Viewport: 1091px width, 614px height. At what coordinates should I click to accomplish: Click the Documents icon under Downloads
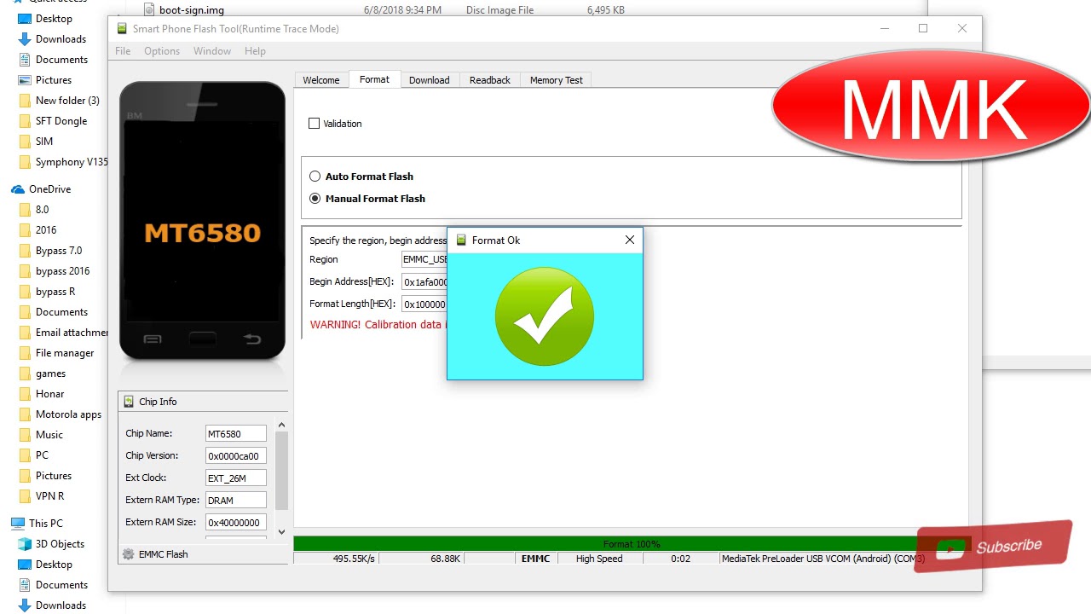[x=25, y=60]
